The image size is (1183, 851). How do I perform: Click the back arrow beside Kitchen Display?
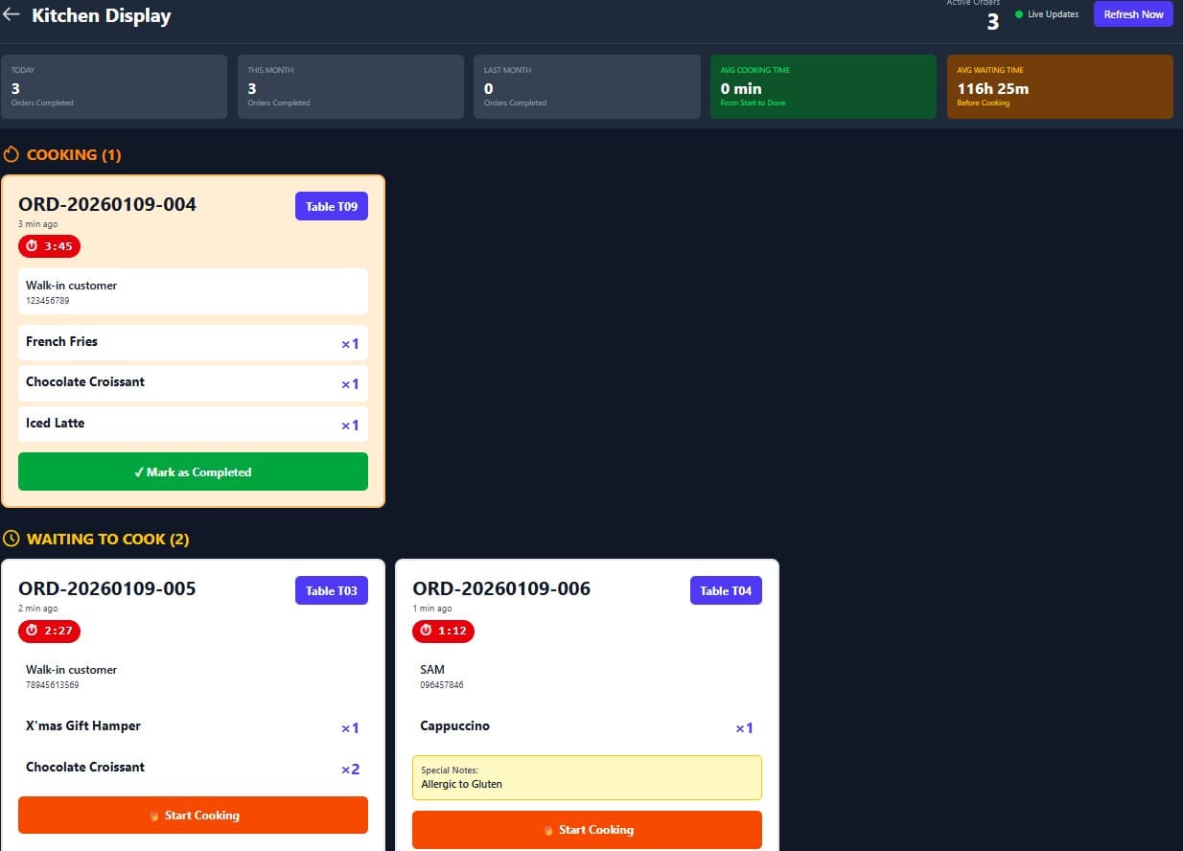pos(12,15)
